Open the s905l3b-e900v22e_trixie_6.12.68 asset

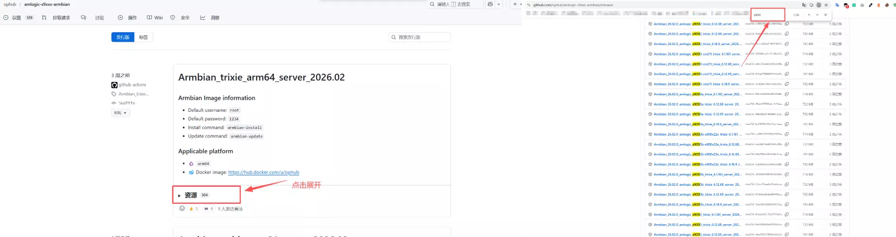[x=697, y=145]
